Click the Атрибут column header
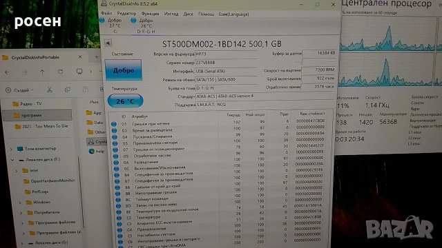This screenshot has width=442, height=248. click(x=140, y=116)
